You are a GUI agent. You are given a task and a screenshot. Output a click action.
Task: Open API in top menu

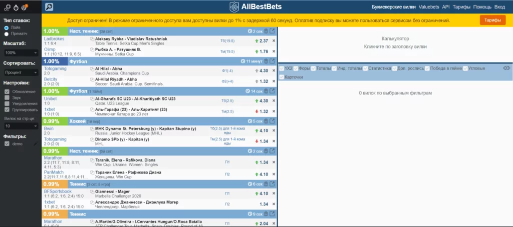coord(446,7)
